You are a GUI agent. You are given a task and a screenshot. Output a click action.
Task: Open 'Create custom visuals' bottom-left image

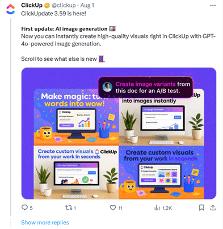[76, 172]
